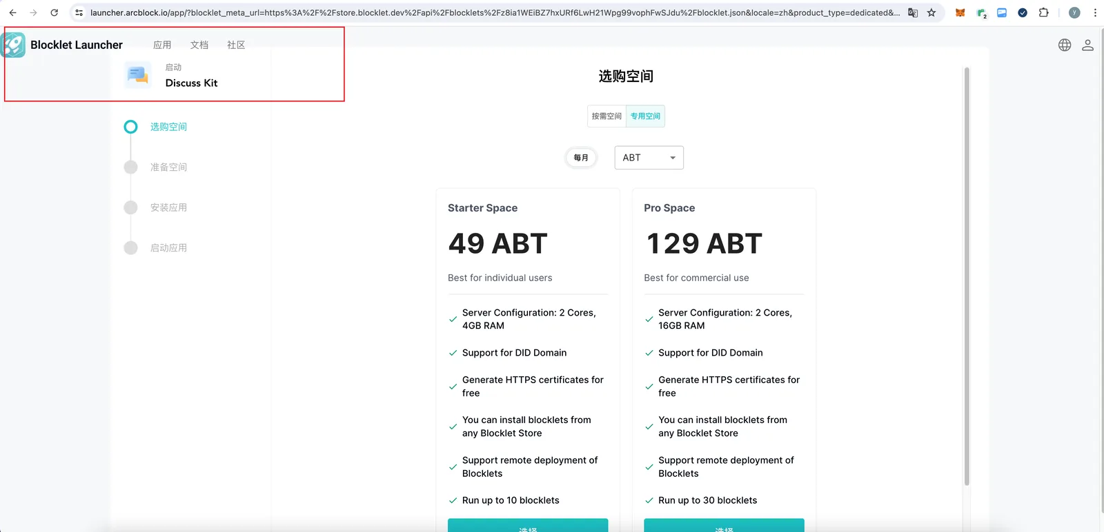Click "Best for individual users" text
The width and height of the screenshot is (1104, 532).
[x=500, y=278]
